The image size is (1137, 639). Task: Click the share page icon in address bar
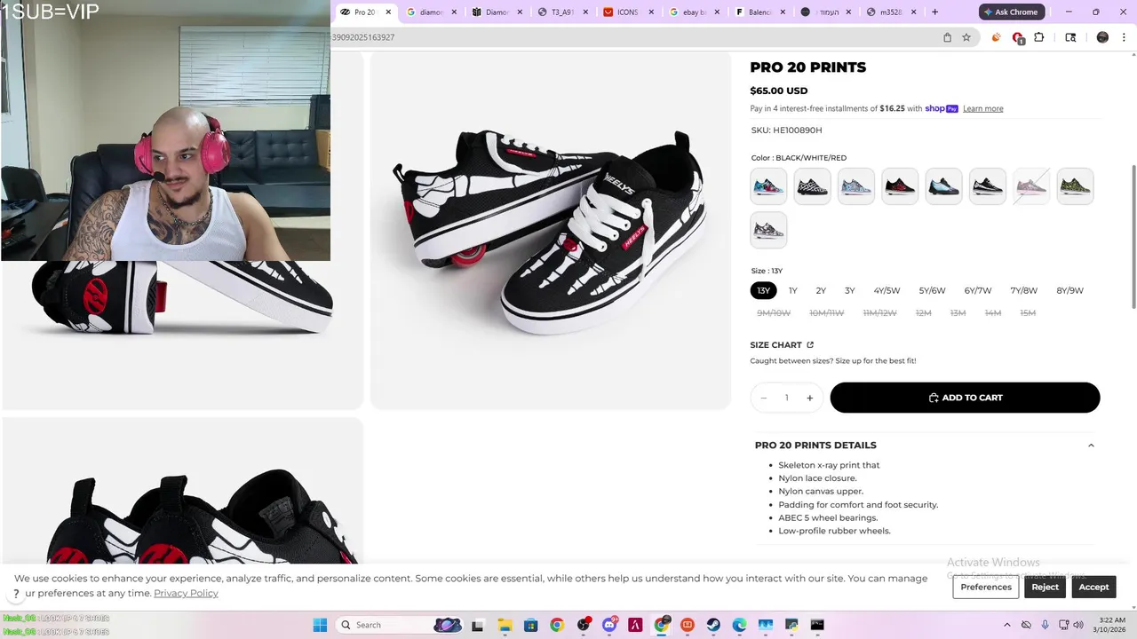(947, 37)
